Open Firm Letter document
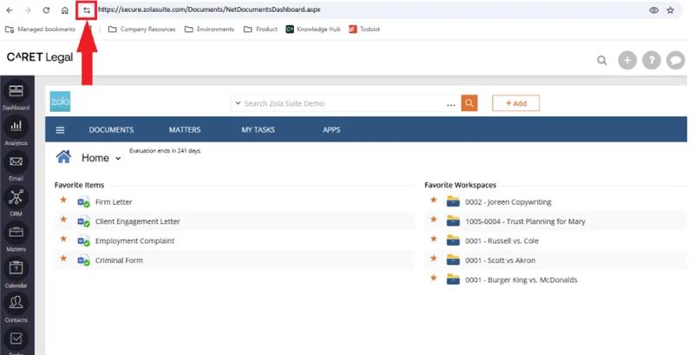This screenshot has height=355, width=694. [114, 202]
